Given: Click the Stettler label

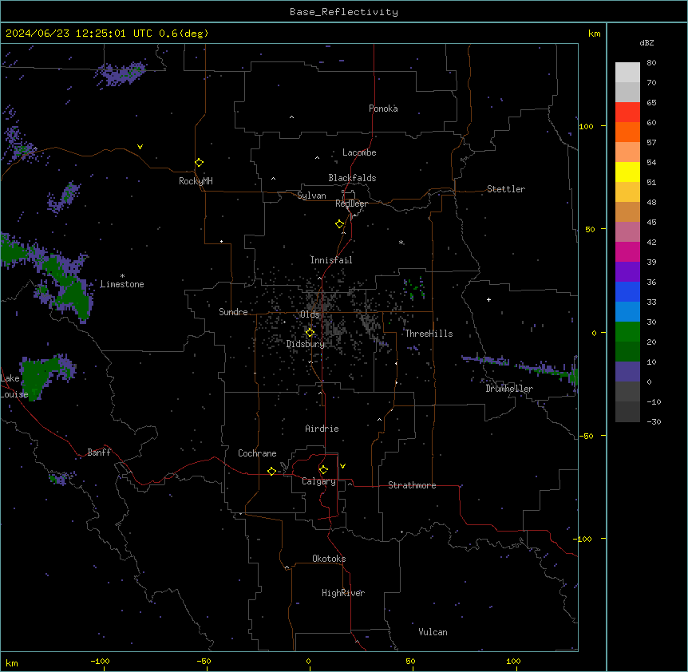Looking at the screenshot, I should point(506,189).
